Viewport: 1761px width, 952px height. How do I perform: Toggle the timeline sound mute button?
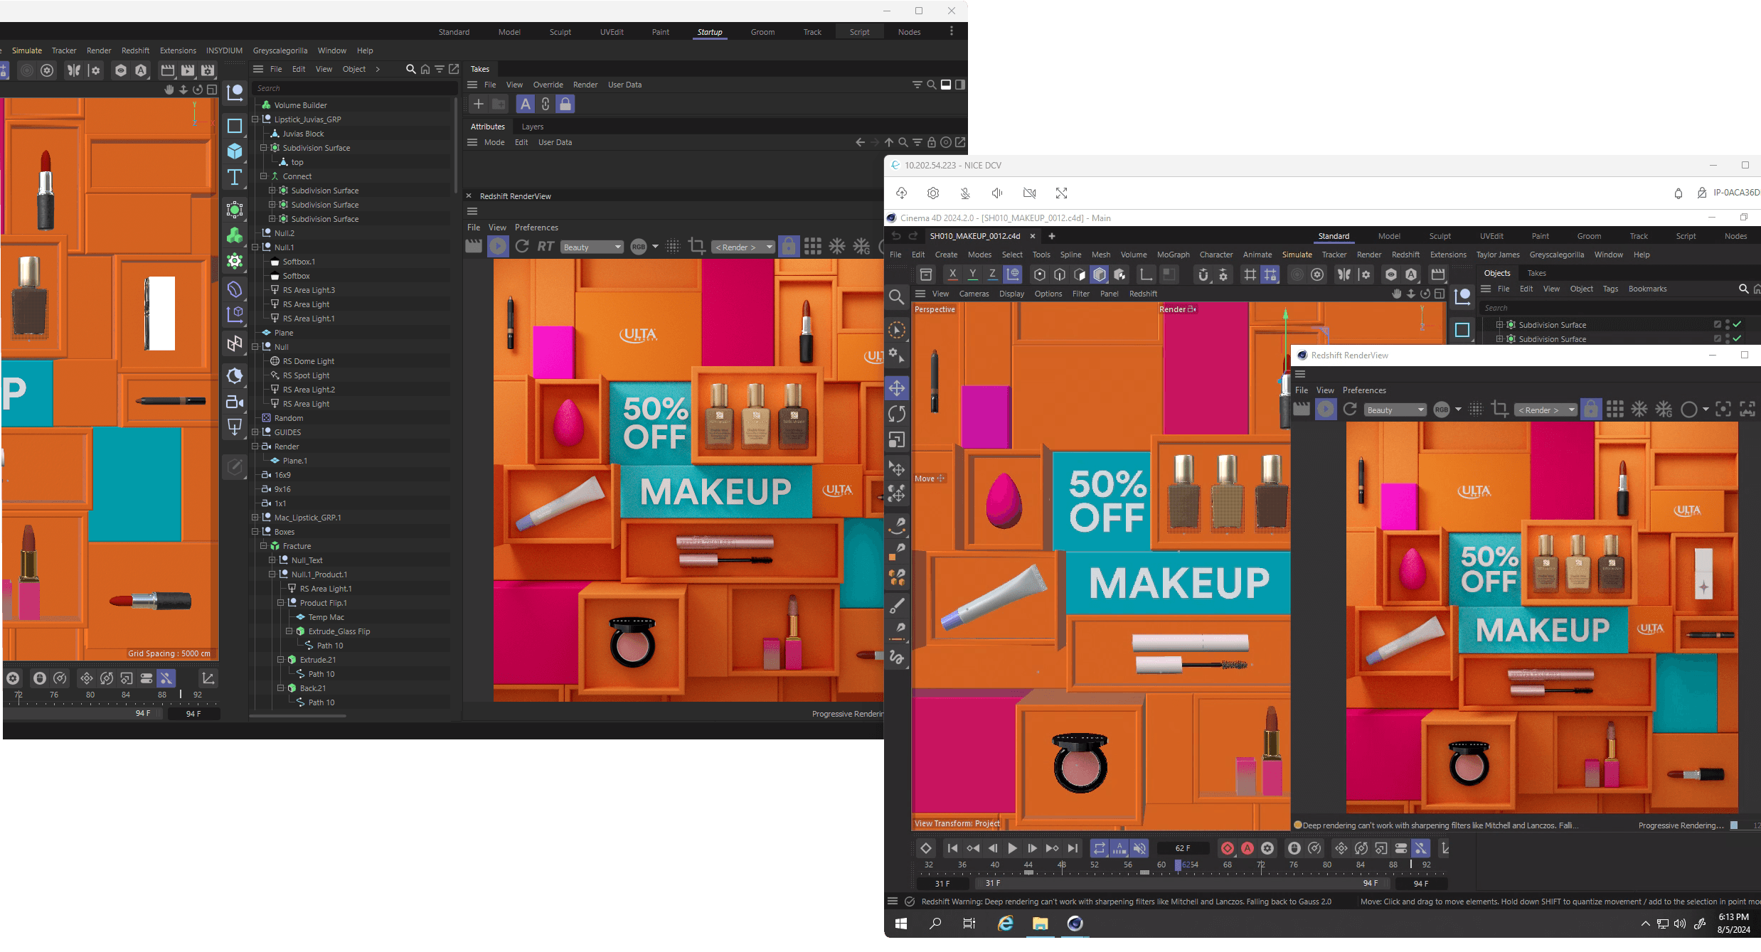click(x=1139, y=848)
